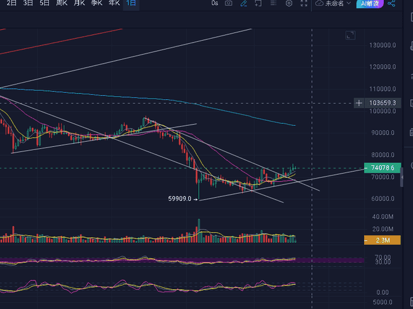This screenshot has height=309, width=413.
Task: Choose the 年K timeframe
Action: pyautogui.click(x=113, y=3)
